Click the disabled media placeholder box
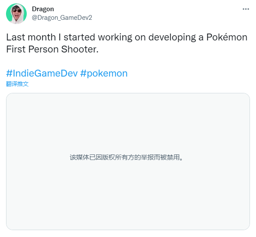Screen dimensions: 256x237 tap(128, 161)
